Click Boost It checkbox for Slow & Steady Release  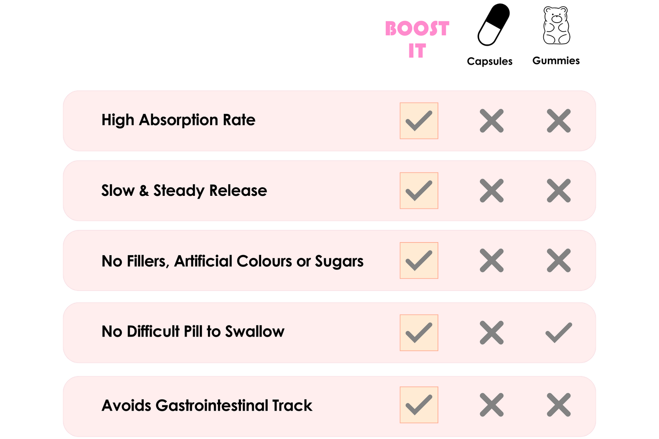(x=419, y=191)
